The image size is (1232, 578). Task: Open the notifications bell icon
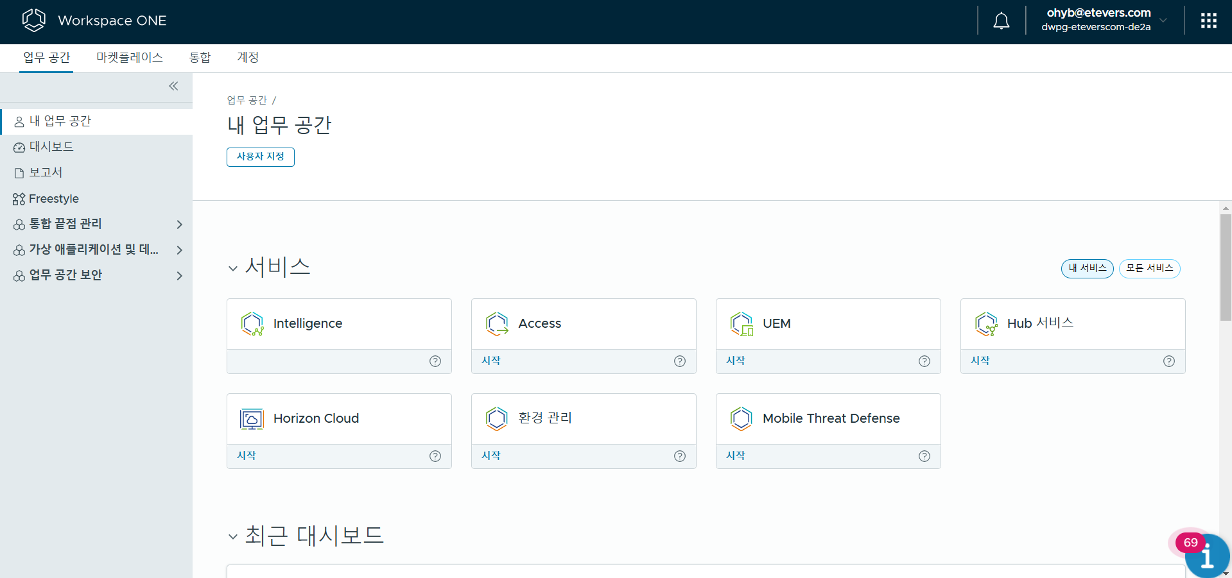point(1001,21)
